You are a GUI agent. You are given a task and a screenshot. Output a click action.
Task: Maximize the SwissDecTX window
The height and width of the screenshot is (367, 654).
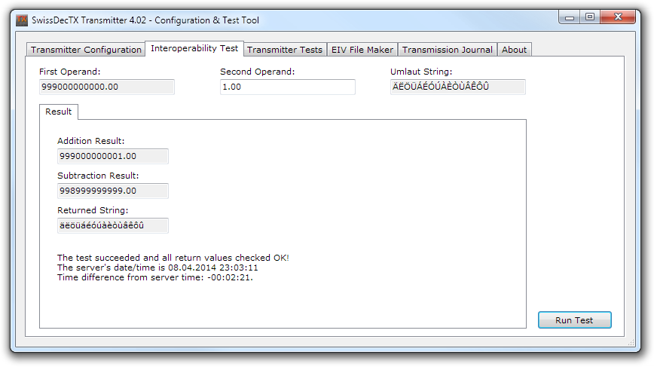(590, 17)
